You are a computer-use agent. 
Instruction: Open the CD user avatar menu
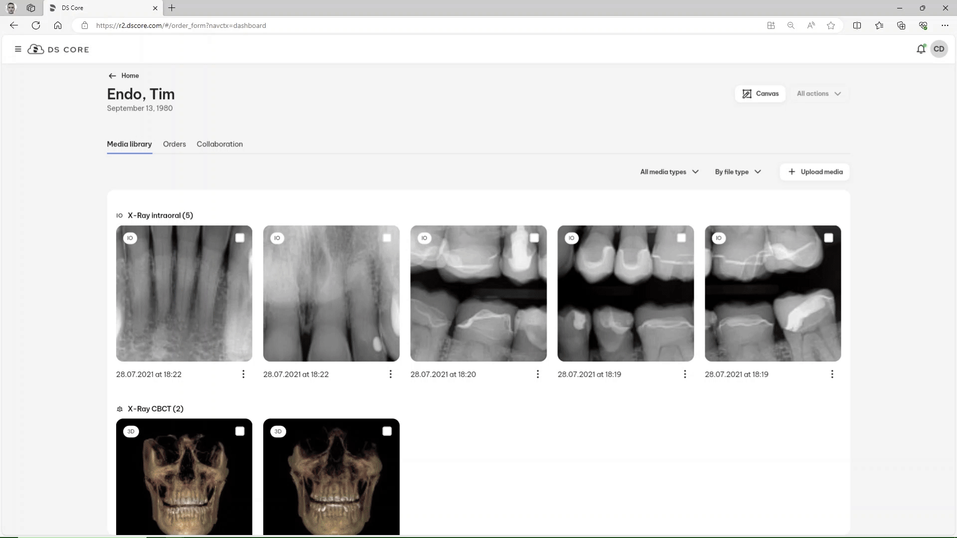(x=939, y=49)
